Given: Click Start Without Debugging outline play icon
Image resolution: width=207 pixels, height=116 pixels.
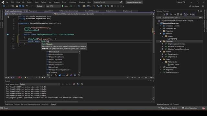Looking at the screenshot, I should tap(71, 6).
